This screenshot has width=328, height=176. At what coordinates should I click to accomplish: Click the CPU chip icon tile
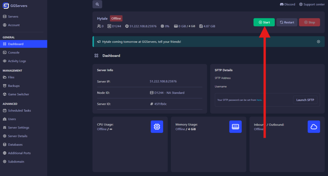pos(157,127)
